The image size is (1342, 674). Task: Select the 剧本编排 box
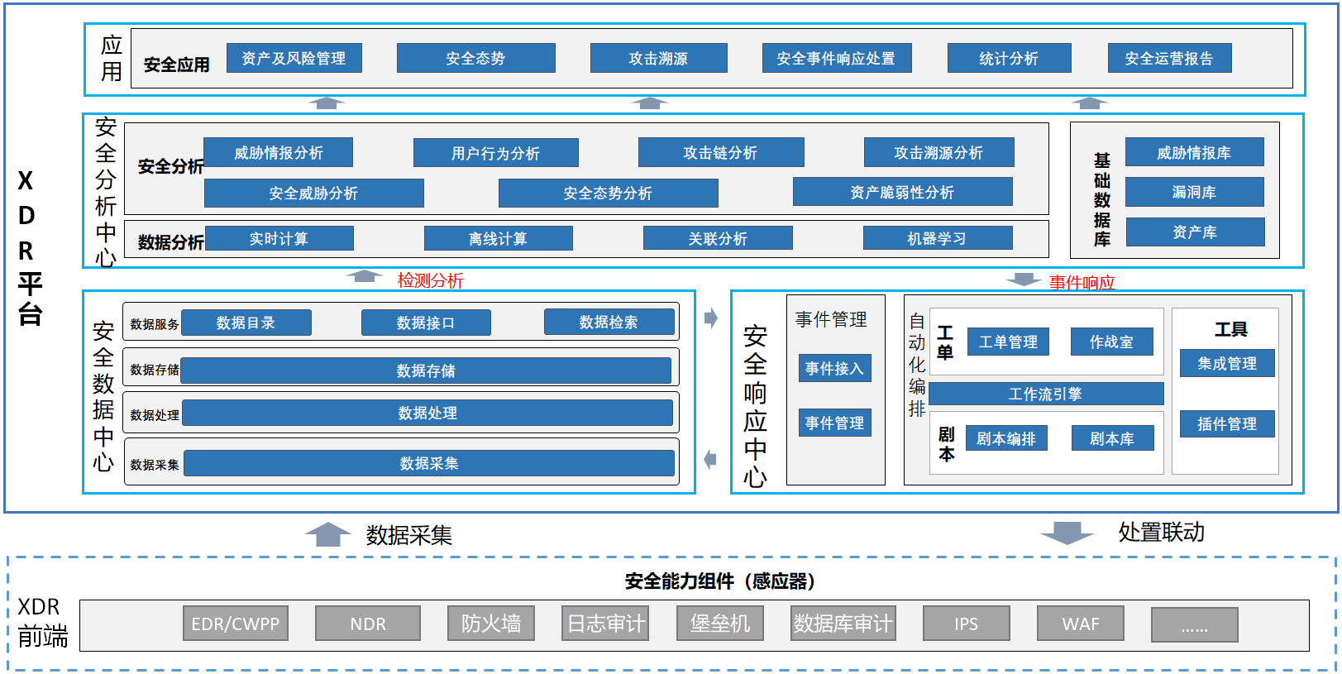coord(1006,439)
